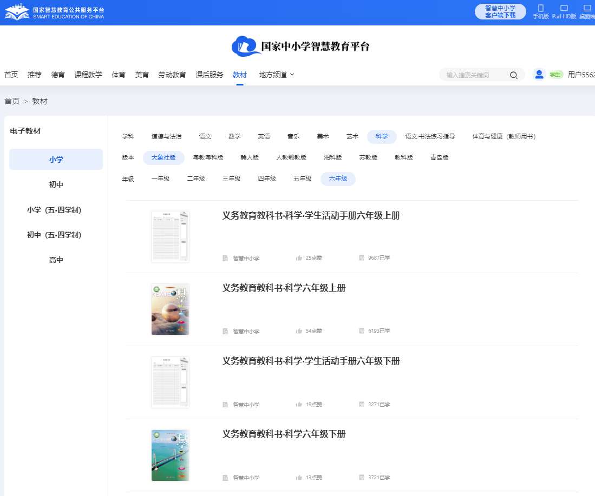
Task: Choose subject 语文·书法练习指导
Action: (430, 136)
